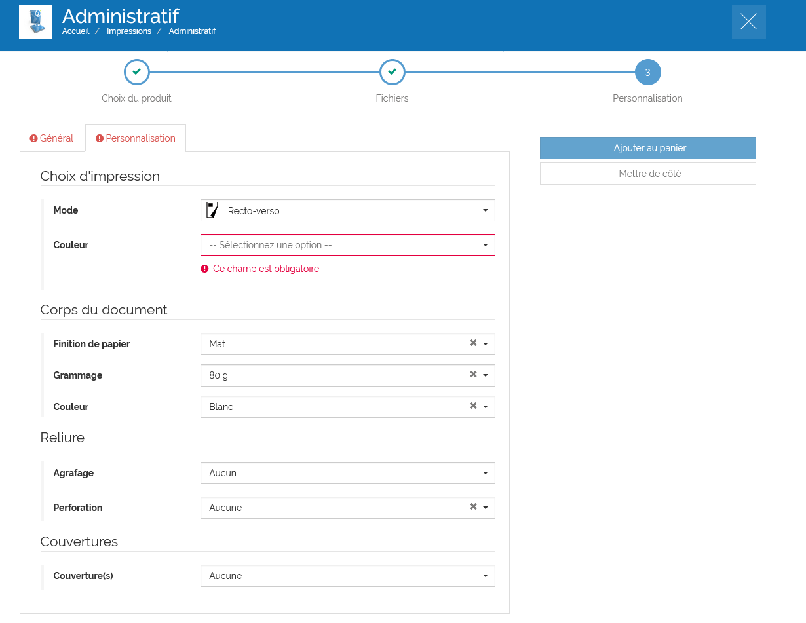The height and width of the screenshot is (623, 806).
Task: Open the Grammage dropdown list
Action: pos(486,375)
